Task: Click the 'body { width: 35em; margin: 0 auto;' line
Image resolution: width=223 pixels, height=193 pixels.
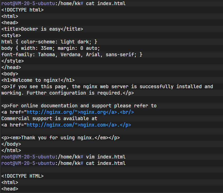Action: [x=51, y=48]
